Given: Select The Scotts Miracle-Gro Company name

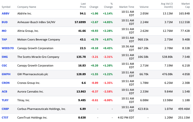Looking at the screenshot, I should [38, 57].
